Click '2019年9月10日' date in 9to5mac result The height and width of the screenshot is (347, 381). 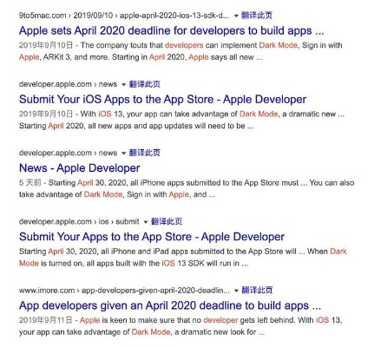[46, 45]
